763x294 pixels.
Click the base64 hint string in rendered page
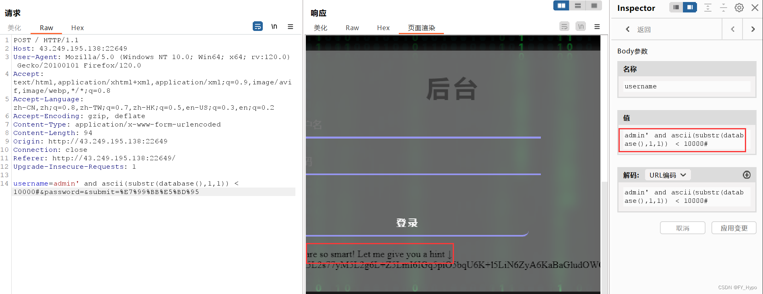pos(453,265)
